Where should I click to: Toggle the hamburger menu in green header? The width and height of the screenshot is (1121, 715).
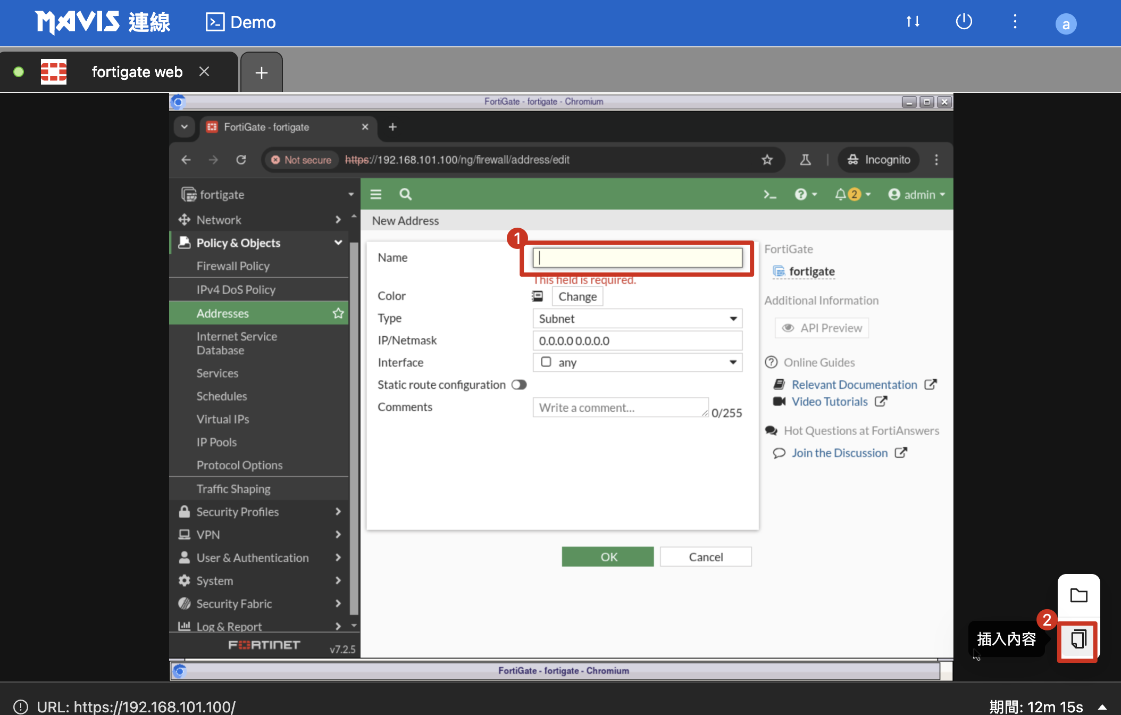(x=376, y=195)
